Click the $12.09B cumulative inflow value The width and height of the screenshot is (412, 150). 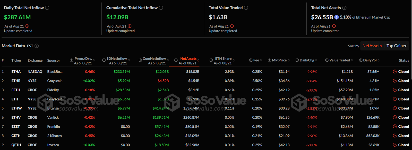click(x=117, y=17)
